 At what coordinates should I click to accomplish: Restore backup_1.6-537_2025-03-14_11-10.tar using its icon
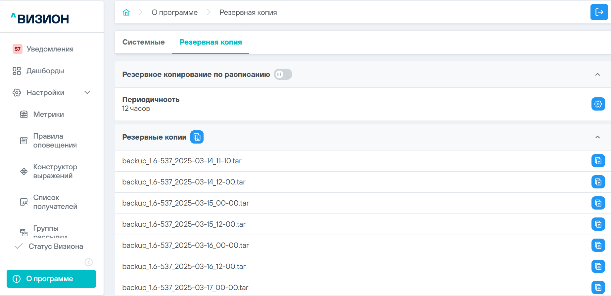[x=598, y=161]
